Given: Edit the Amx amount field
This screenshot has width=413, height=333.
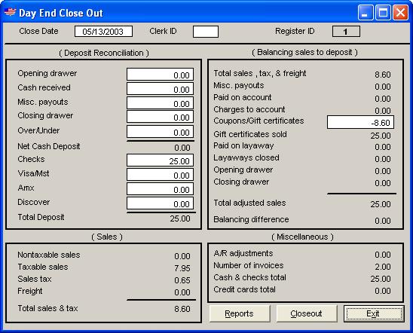Looking at the screenshot, I should (x=160, y=189).
